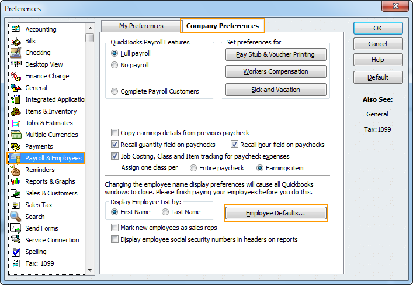Select No payroll option
The width and height of the screenshot is (413, 285).
(114, 65)
